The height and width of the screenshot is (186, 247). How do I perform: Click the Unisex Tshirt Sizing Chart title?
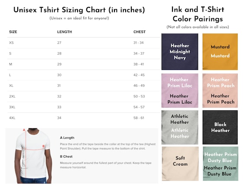(79, 10)
